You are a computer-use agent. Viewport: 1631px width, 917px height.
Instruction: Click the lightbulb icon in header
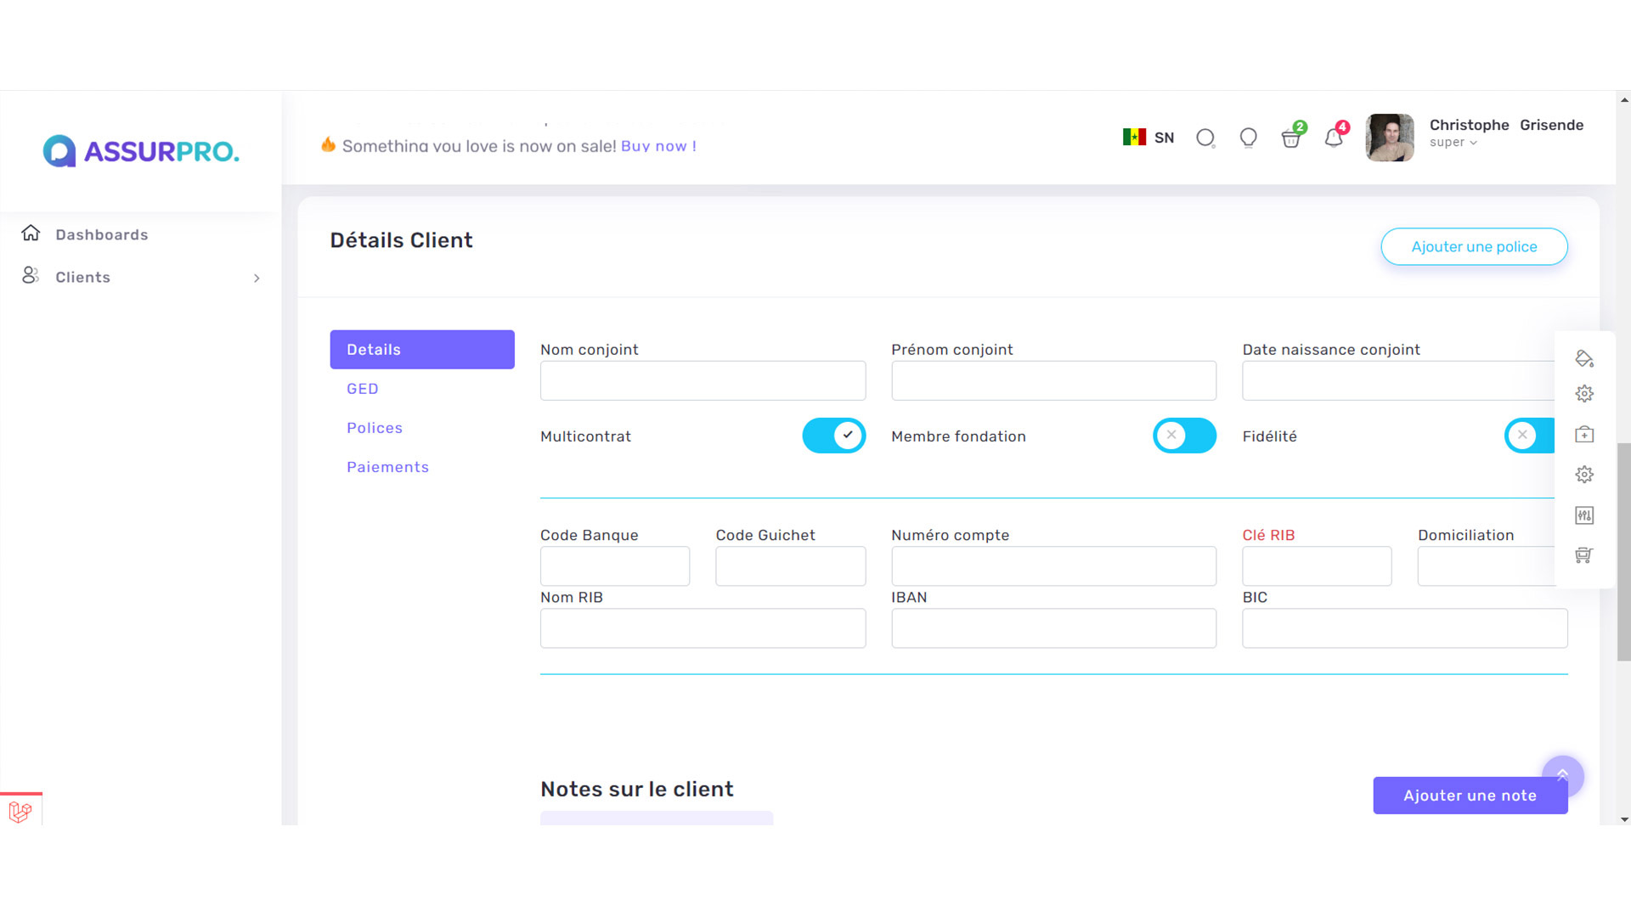click(1248, 138)
